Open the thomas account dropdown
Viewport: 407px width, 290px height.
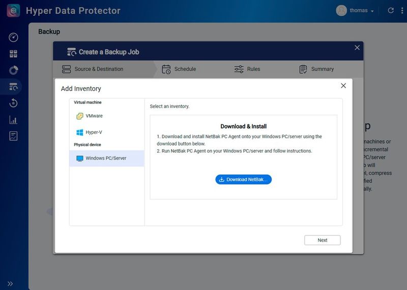pos(362,11)
